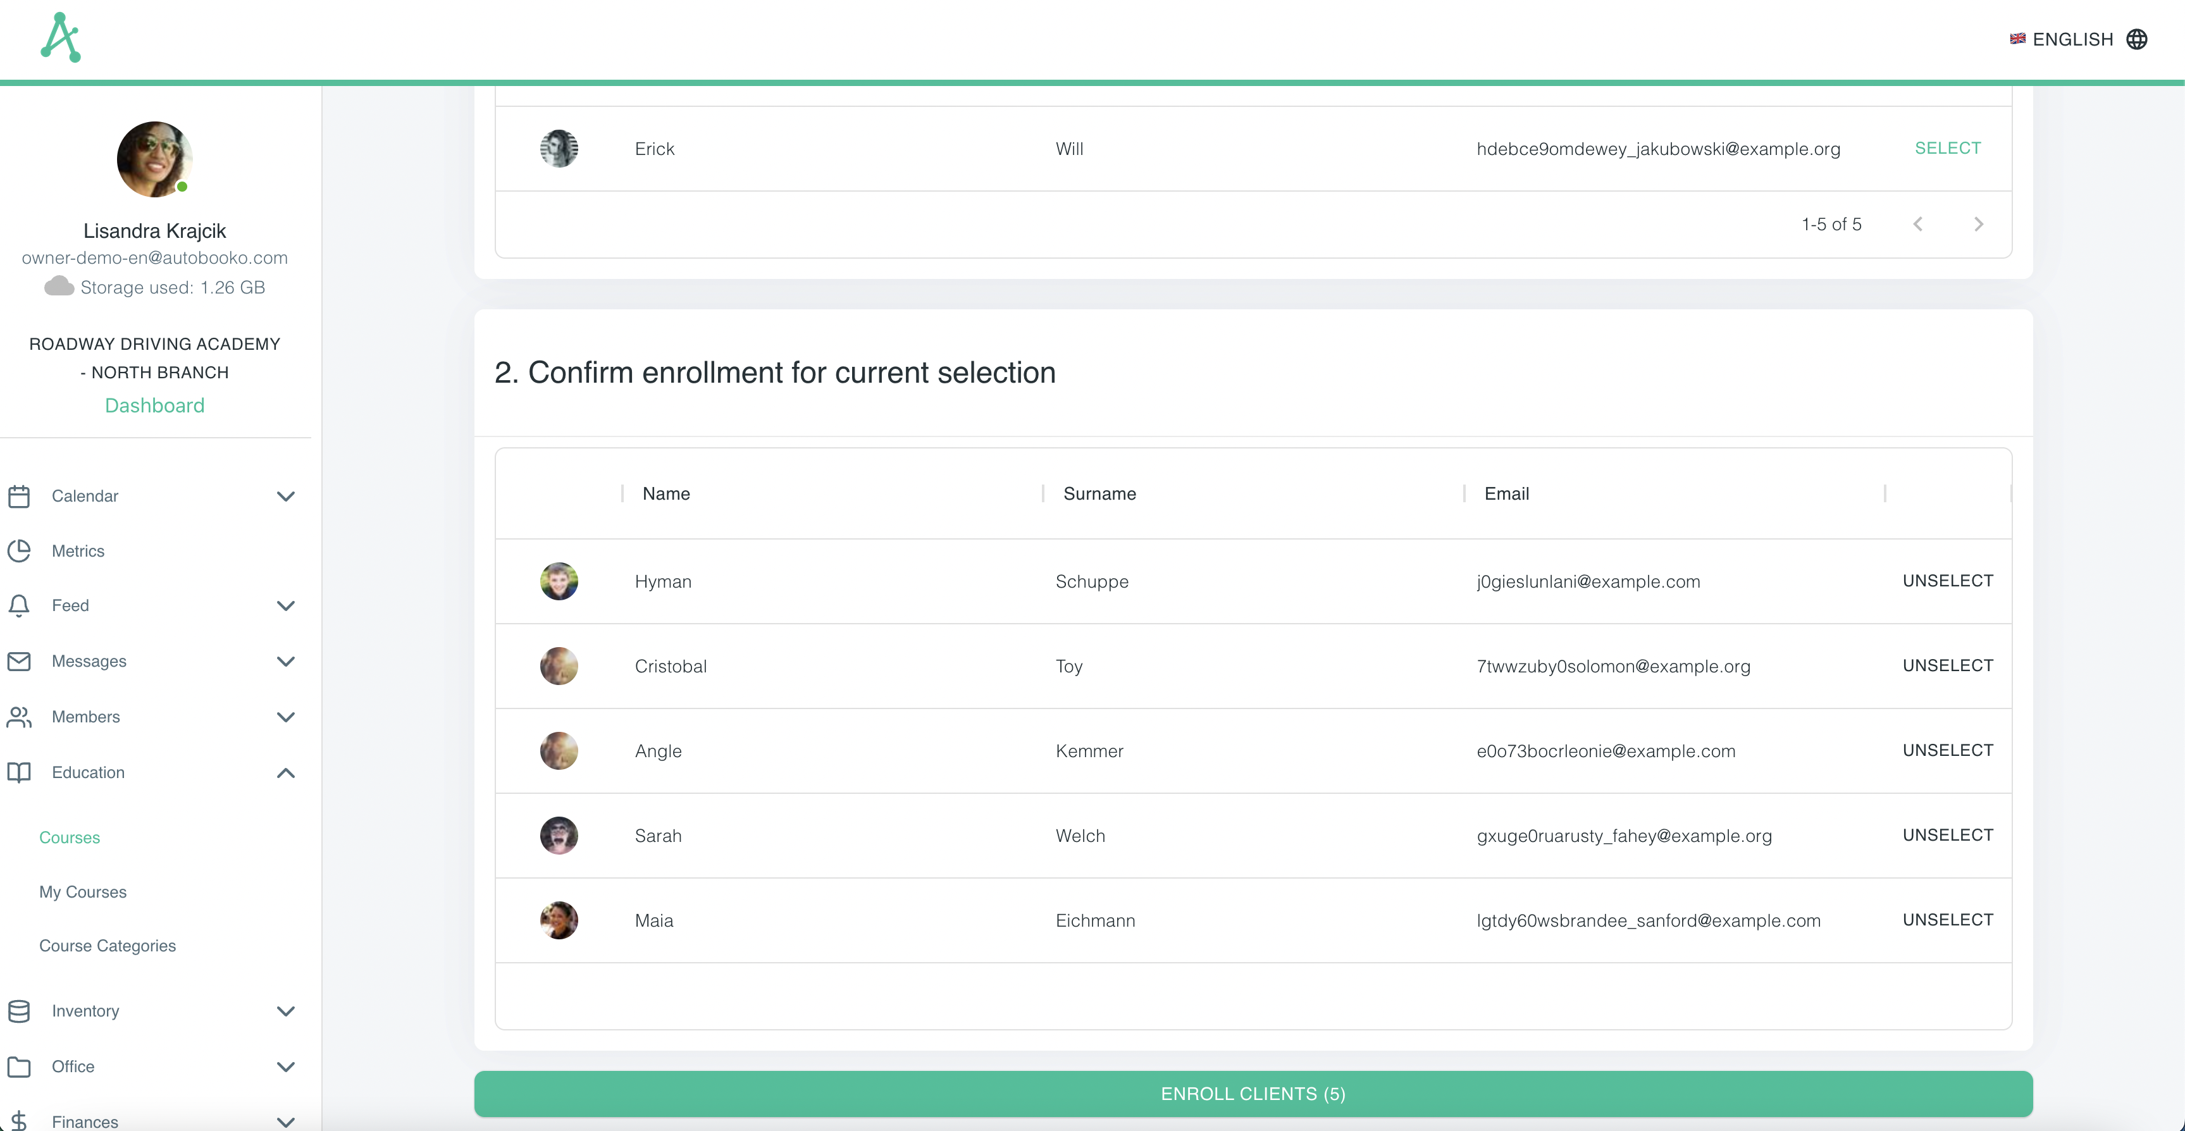Unselect Hyman Schuppe from enrollment

coord(1948,581)
